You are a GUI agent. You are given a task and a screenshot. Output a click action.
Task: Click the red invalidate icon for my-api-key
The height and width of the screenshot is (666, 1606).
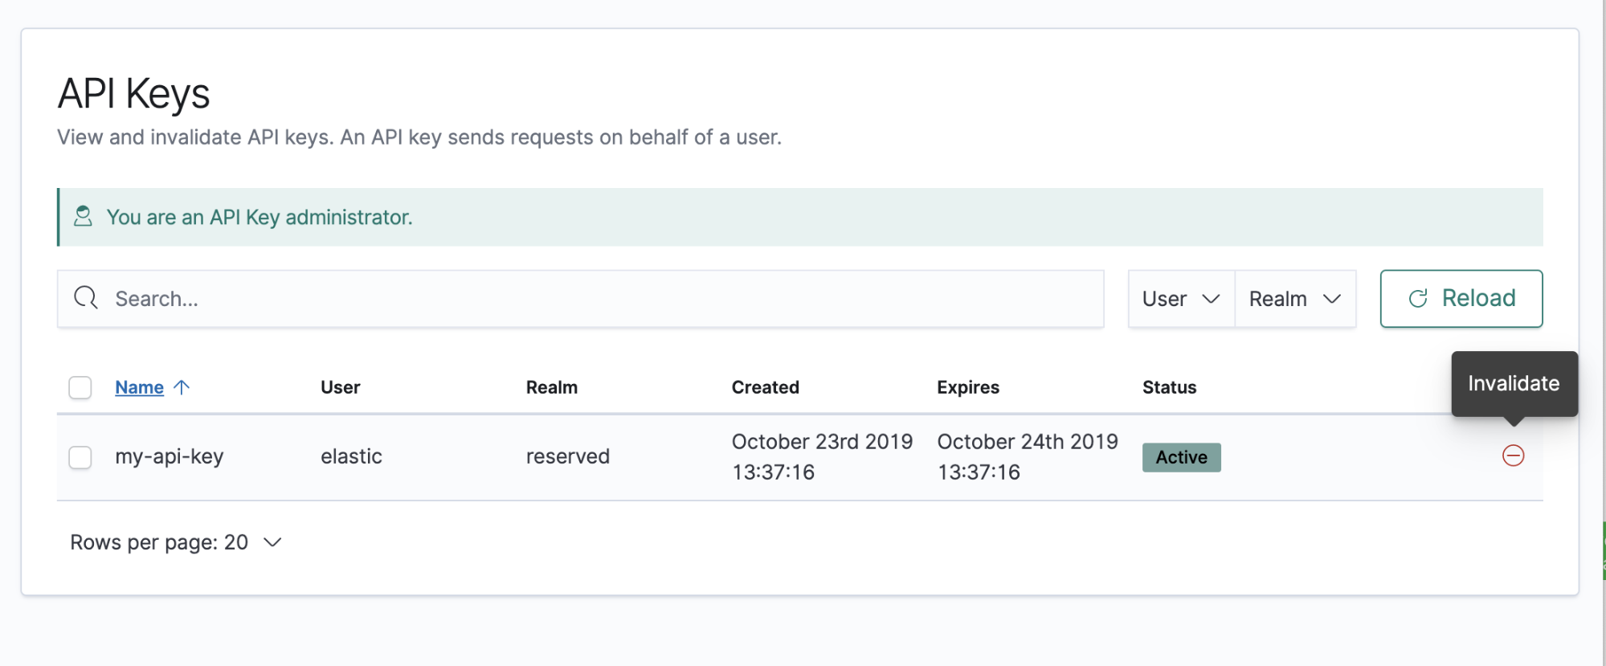pyautogui.click(x=1513, y=456)
